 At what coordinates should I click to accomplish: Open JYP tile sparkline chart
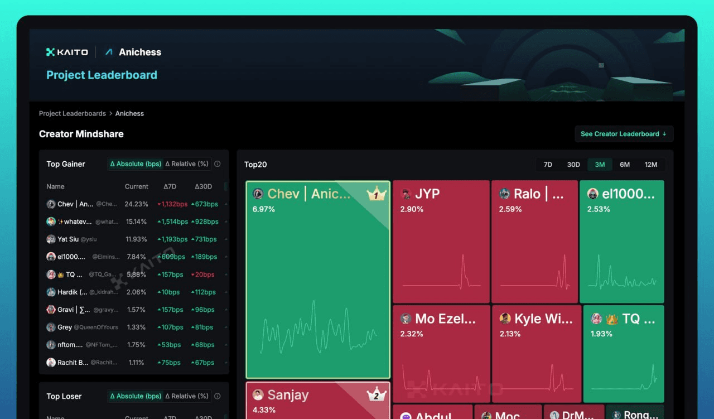tap(441, 272)
